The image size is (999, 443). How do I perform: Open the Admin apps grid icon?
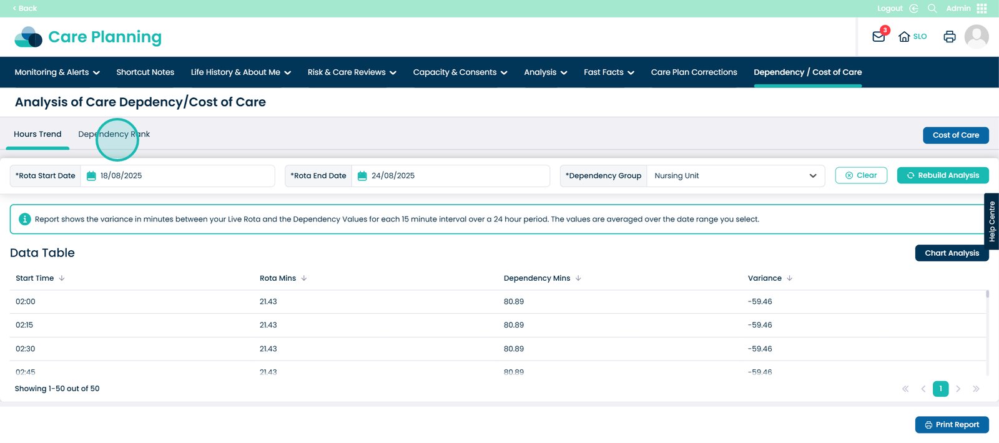(982, 8)
